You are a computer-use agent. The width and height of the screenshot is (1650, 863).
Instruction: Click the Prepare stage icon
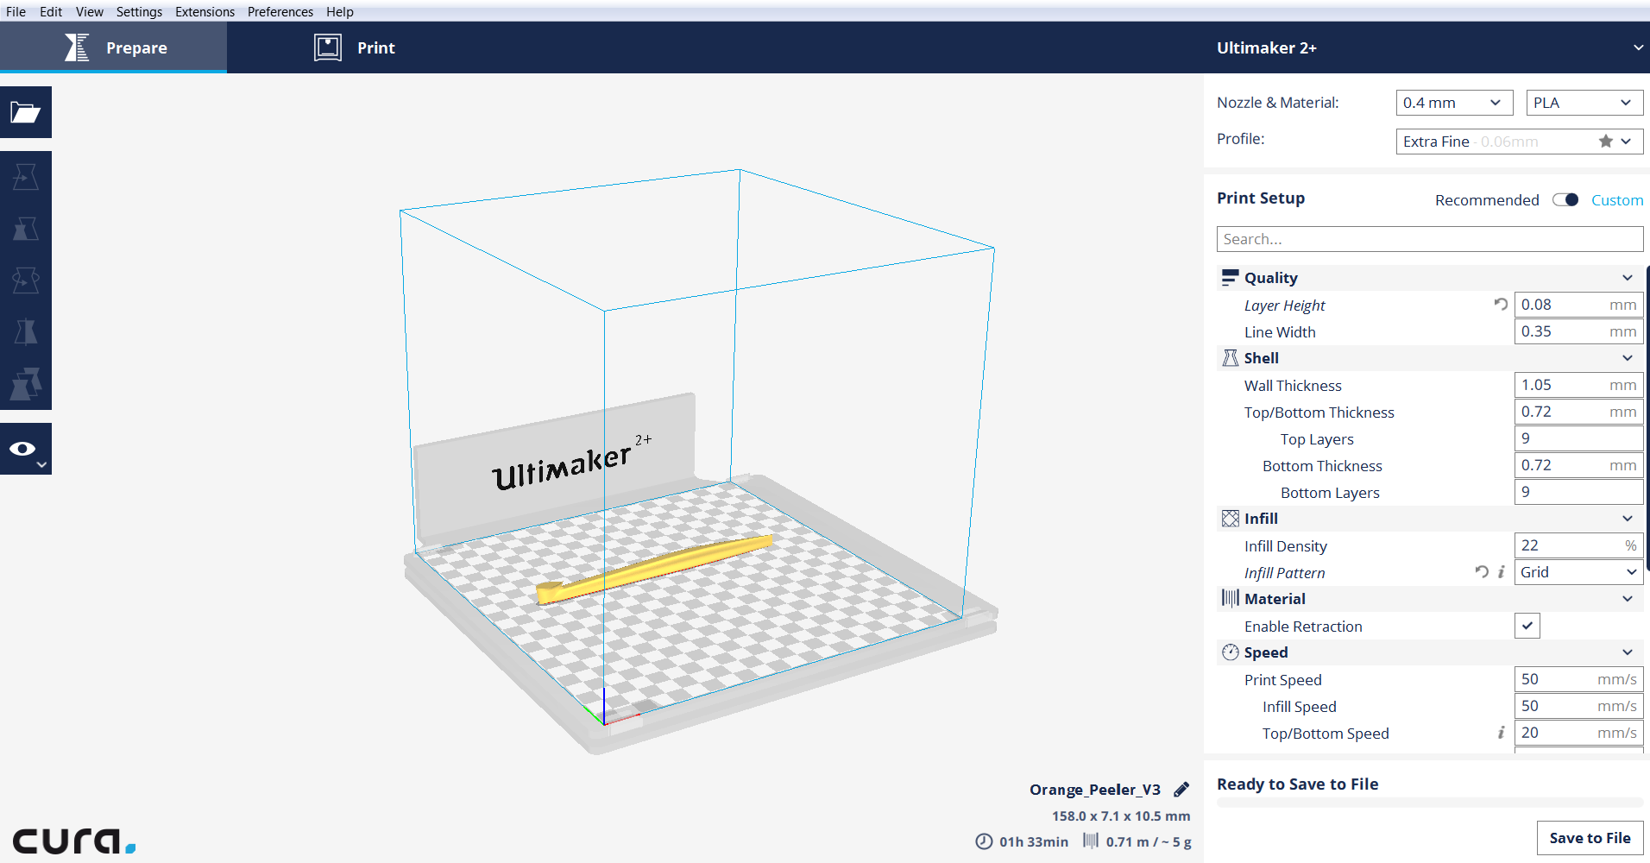[x=77, y=47]
